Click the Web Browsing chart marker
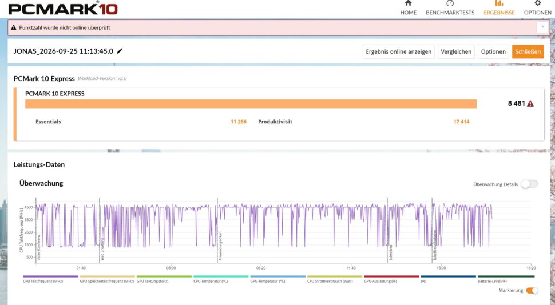Viewport: 555px width, 305px height. click(x=102, y=249)
